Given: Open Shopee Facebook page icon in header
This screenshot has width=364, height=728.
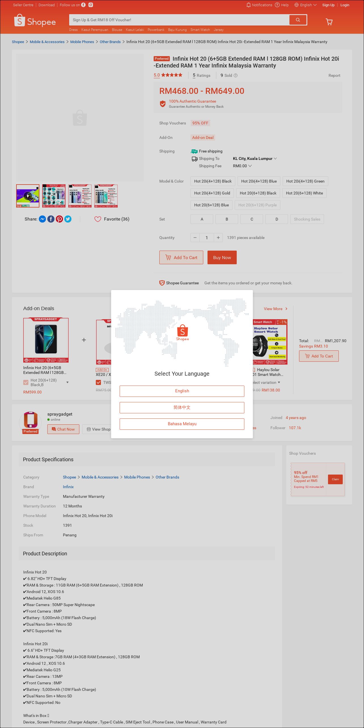Looking at the screenshot, I should [83, 5].
